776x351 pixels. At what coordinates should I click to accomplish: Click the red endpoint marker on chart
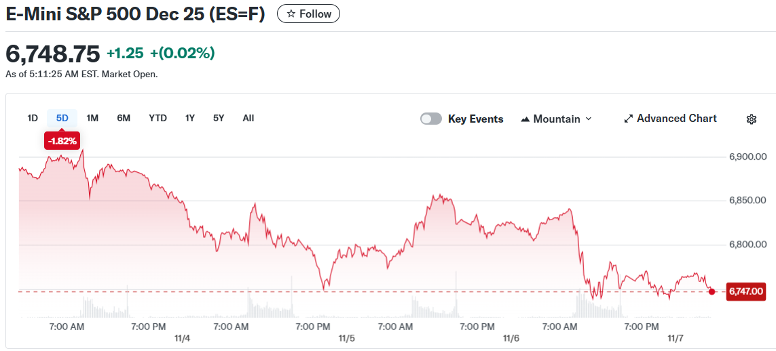pos(712,292)
